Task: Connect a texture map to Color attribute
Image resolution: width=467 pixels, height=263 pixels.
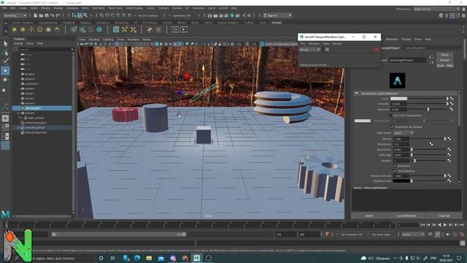Action: pyautogui.click(x=452, y=99)
